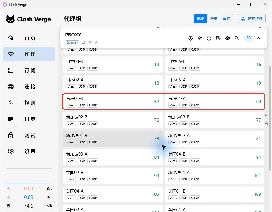Click the 30 count badge in the PROXY header

tap(248, 38)
